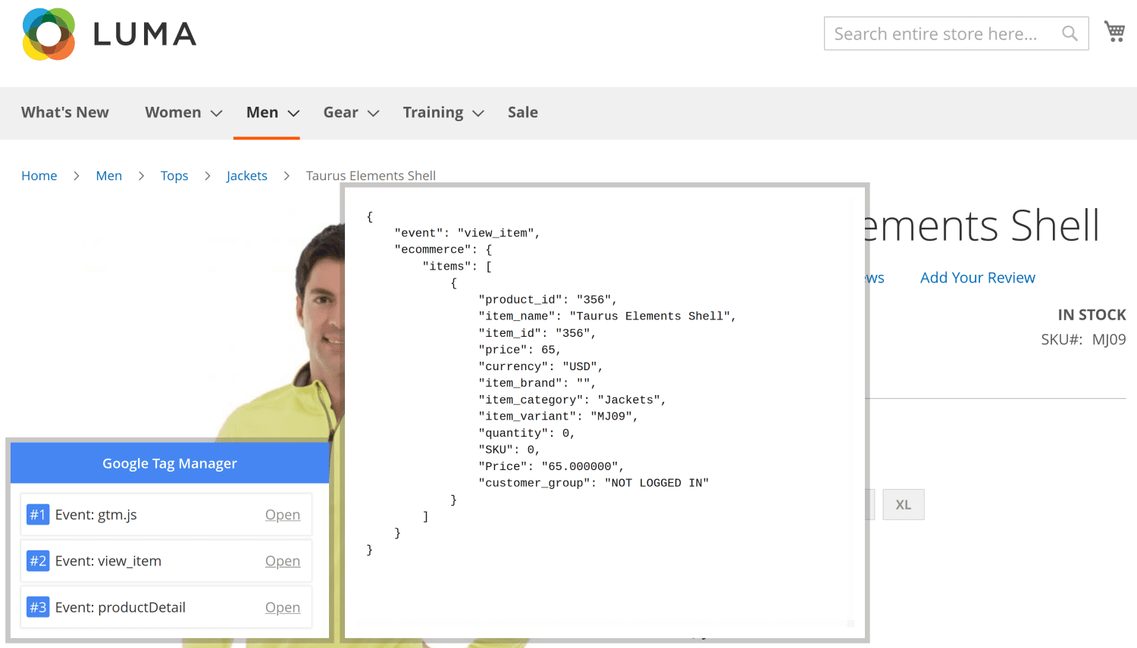Open the Women menu item
The height and width of the screenshot is (648, 1137).
pyautogui.click(x=173, y=112)
